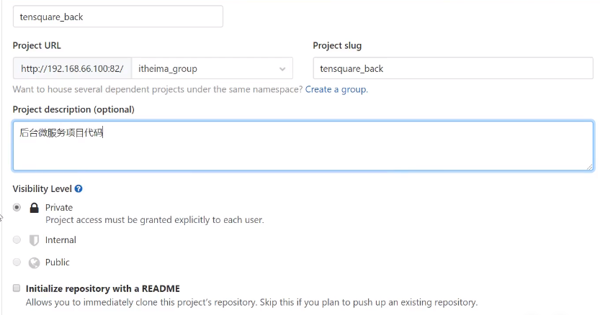Viewport: 600px width, 315px height.
Task: Click the 'Initialize repository with a README' label text
Action: (x=102, y=288)
